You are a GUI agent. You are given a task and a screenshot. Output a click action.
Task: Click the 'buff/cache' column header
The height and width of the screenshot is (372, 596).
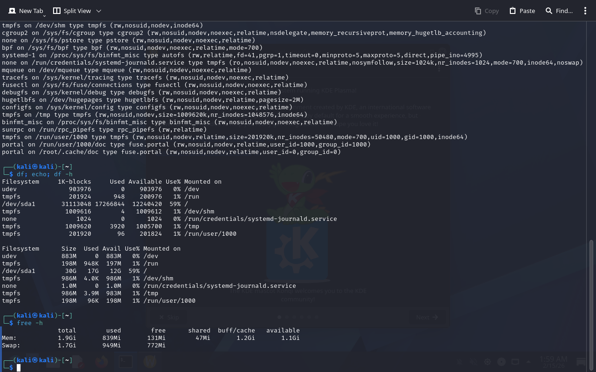click(x=237, y=331)
